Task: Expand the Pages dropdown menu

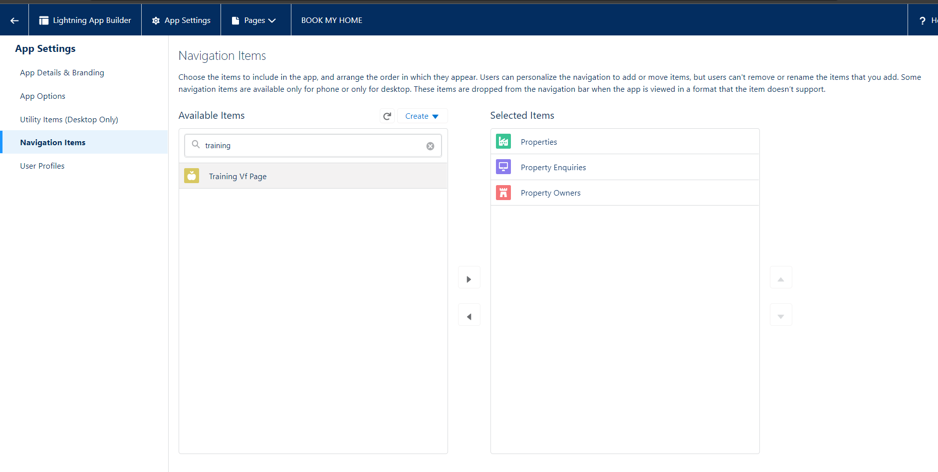Action: coord(255,20)
